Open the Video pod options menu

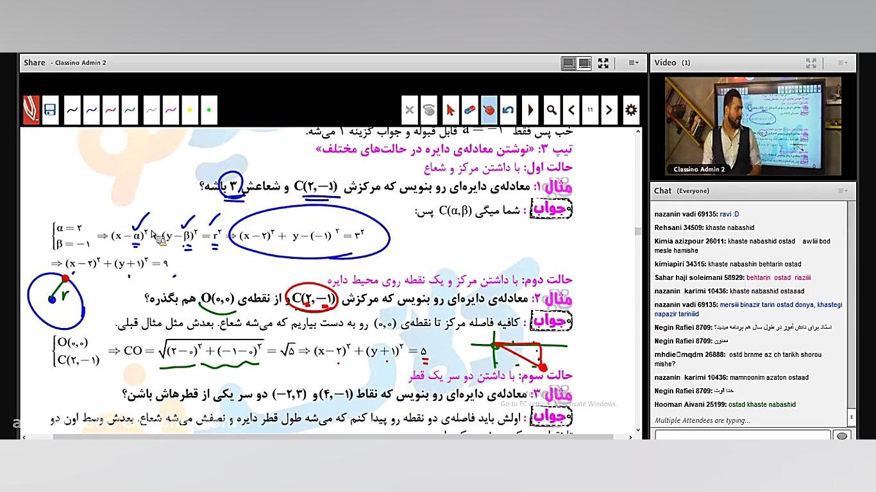click(x=843, y=63)
